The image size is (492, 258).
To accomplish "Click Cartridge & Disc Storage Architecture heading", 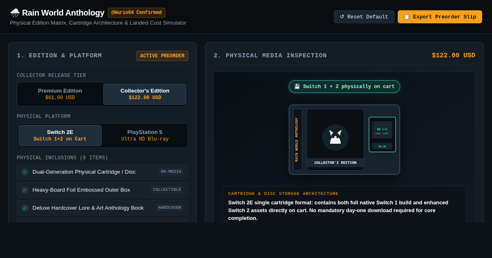I will (283, 194).
